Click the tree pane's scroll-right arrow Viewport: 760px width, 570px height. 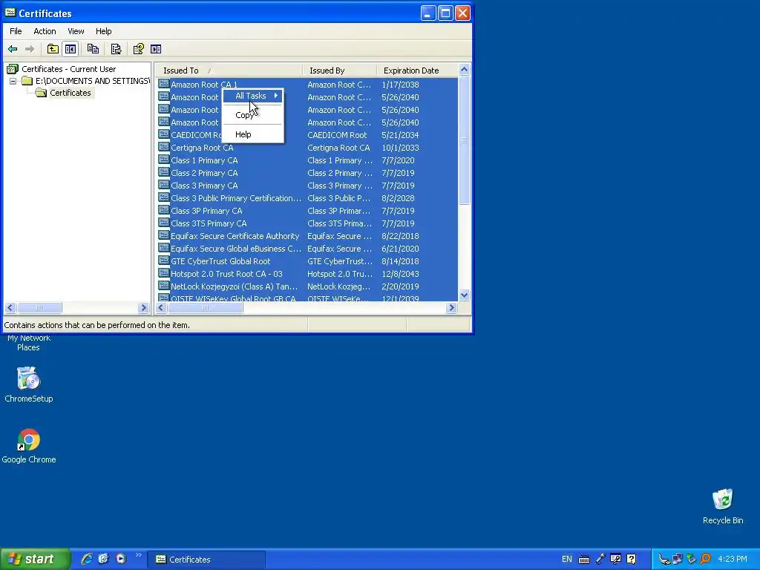(143, 307)
